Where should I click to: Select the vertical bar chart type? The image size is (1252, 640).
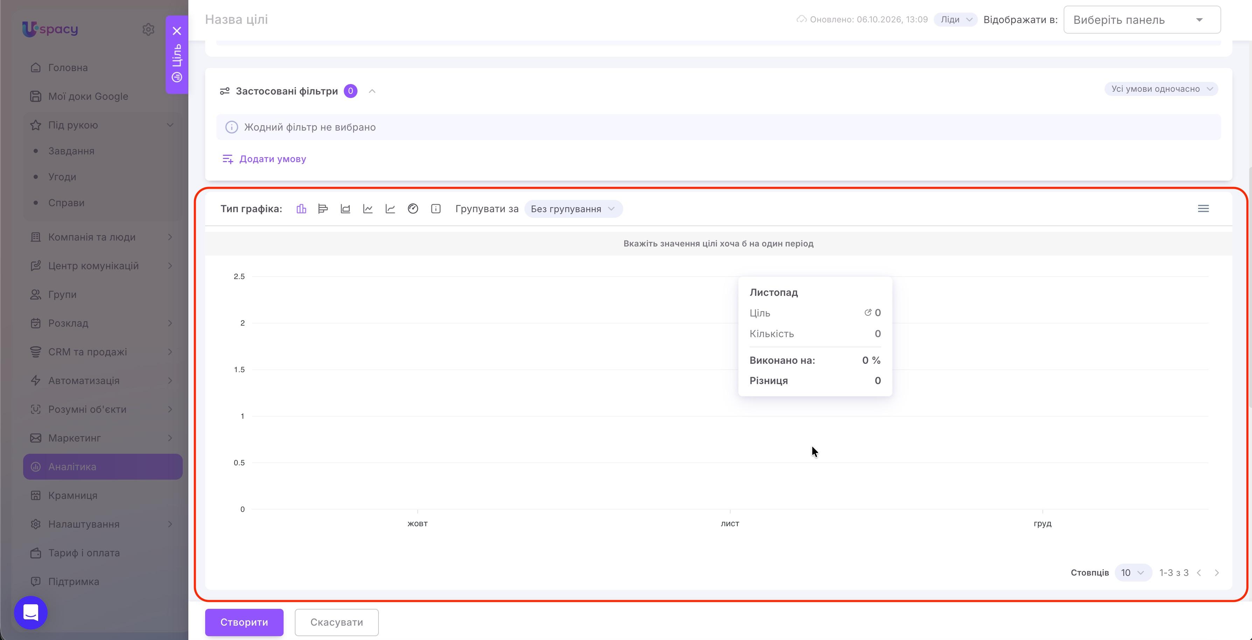tap(301, 209)
